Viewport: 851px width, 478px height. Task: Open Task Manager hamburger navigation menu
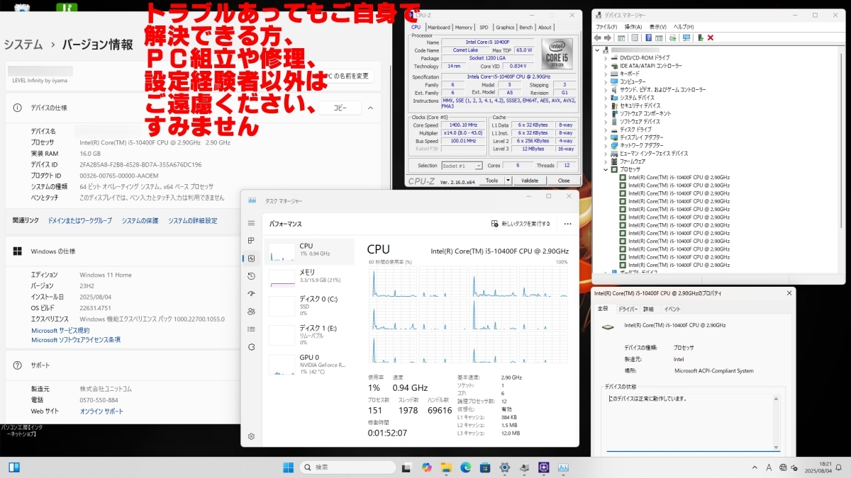[251, 223]
